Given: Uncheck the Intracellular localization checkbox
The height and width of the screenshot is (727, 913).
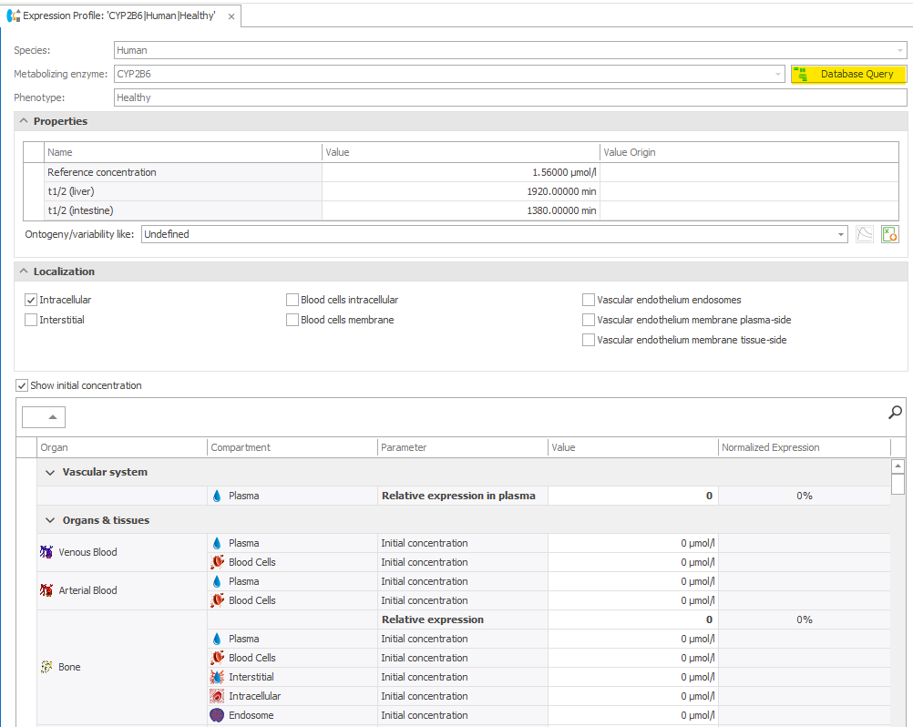Looking at the screenshot, I should click(x=30, y=300).
